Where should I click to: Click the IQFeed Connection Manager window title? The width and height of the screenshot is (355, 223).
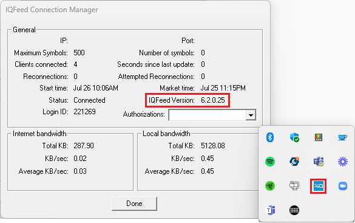[52, 10]
